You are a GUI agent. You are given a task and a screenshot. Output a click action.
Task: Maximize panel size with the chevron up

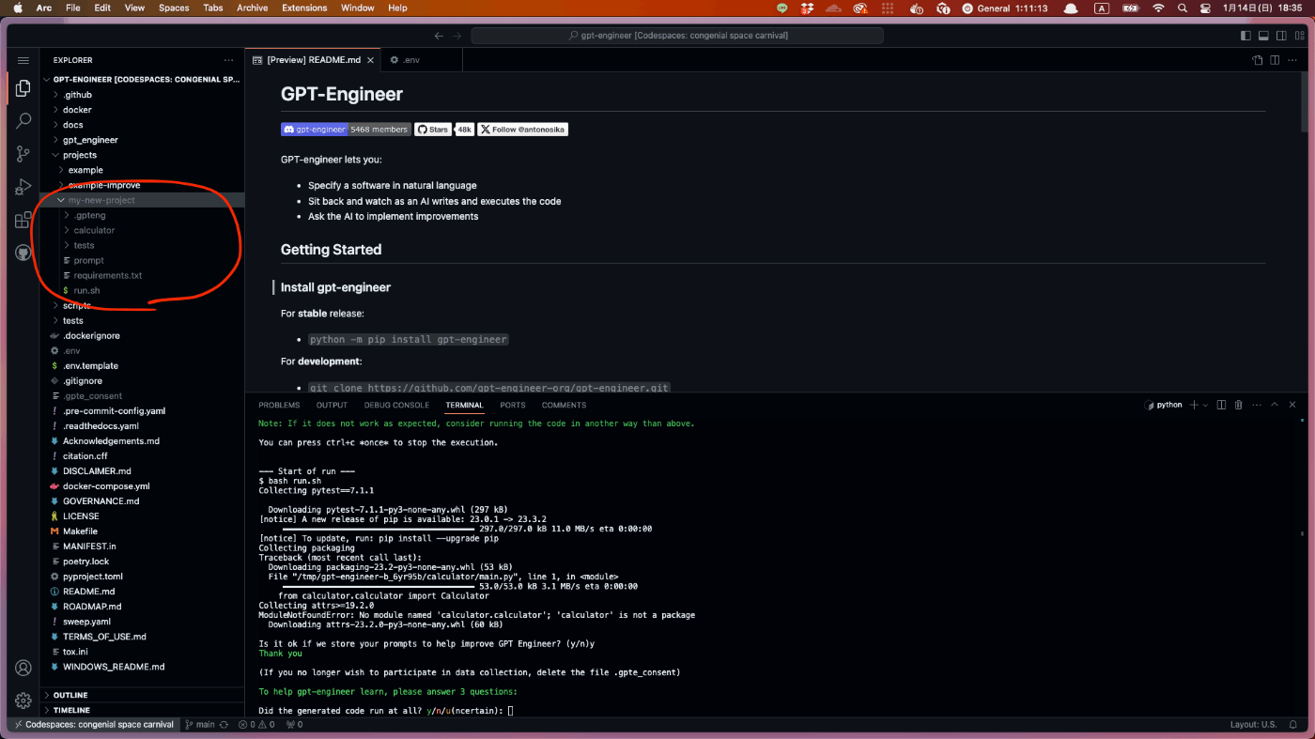pyautogui.click(x=1275, y=405)
